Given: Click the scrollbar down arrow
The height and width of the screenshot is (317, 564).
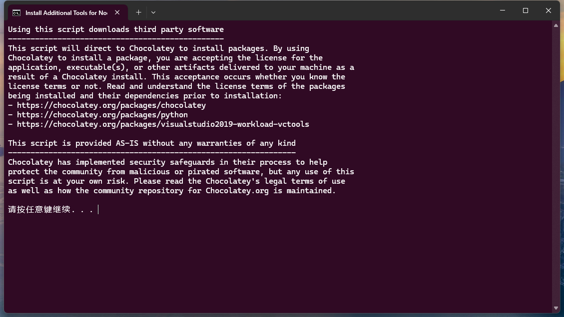Looking at the screenshot, I should (556, 308).
